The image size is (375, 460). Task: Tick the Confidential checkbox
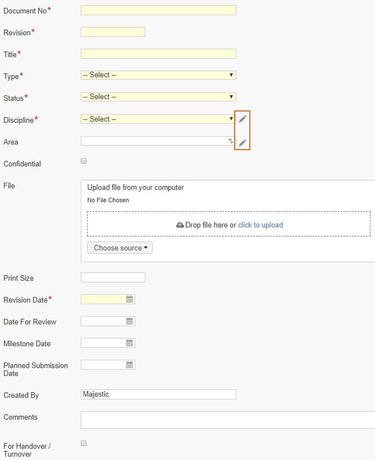(84, 161)
